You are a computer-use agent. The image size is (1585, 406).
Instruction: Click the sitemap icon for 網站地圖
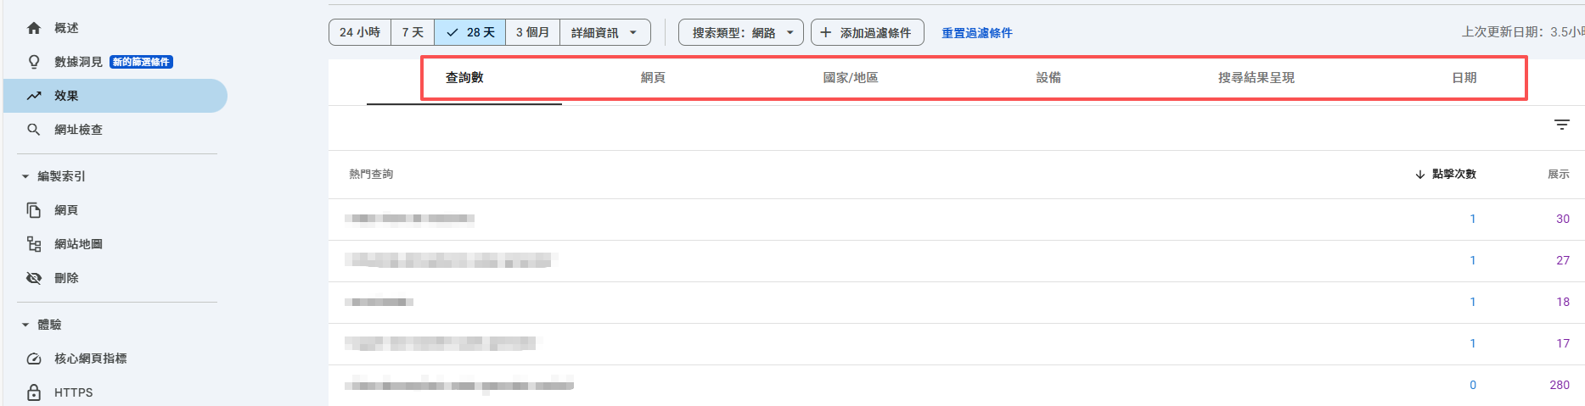pos(34,244)
